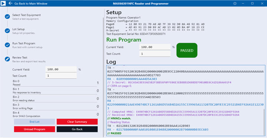Viewport: 267px width, 138px height.
Task: Click the black Go Back button
Action: [77, 129]
